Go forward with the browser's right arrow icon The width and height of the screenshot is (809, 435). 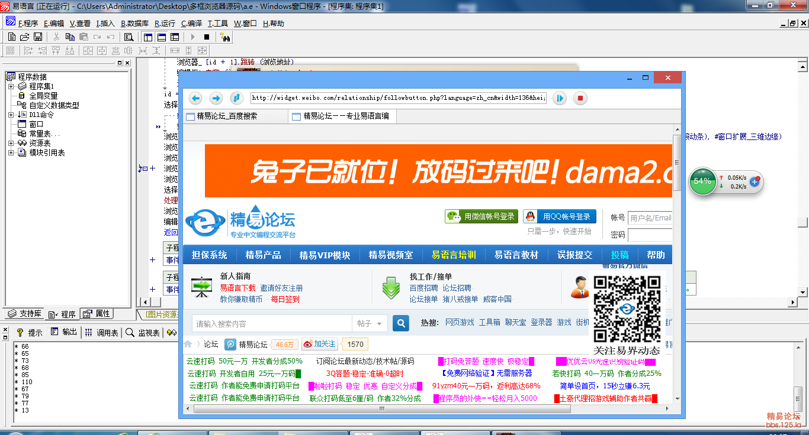tap(216, 98)
